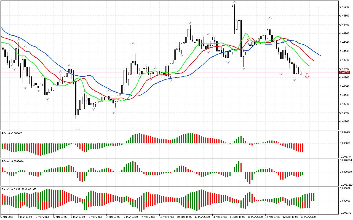Image resolution: width=353 pixels, height=220 pixels.
Task: Click the up fractal arrow above the 12 Mar 07:00 peak
Action: click(270, 17)
